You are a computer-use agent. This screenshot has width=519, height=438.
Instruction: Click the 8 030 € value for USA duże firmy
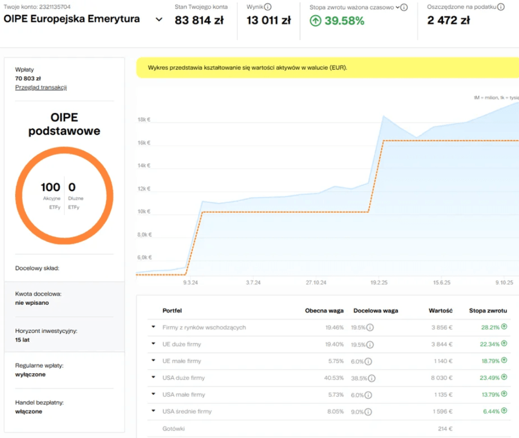click(441, 378)
